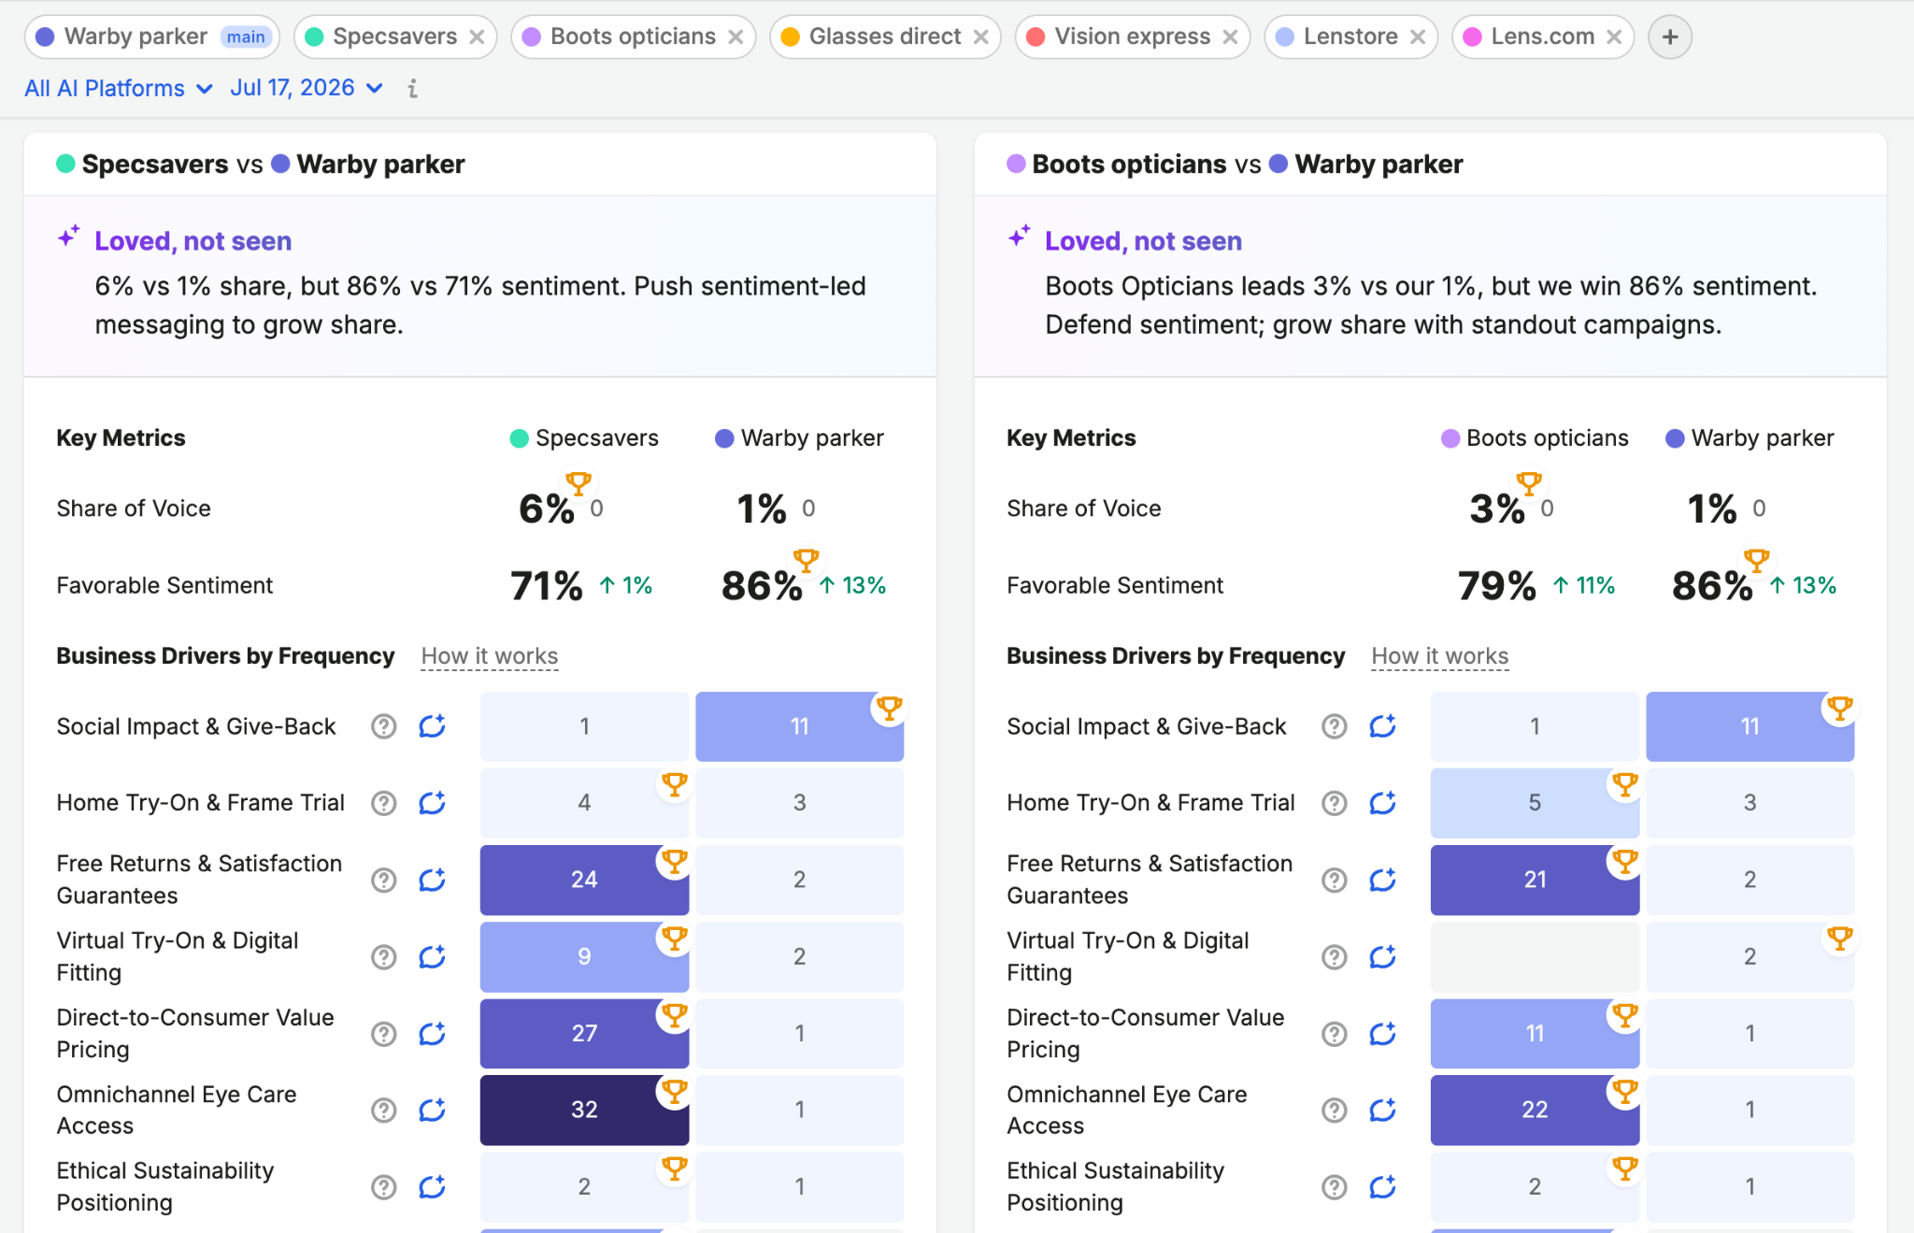Click AI refresh icon for Social Impact in Boots card
Image resolution: width=1914 pixels, height=1233 pixels.
pos(1382,726)
